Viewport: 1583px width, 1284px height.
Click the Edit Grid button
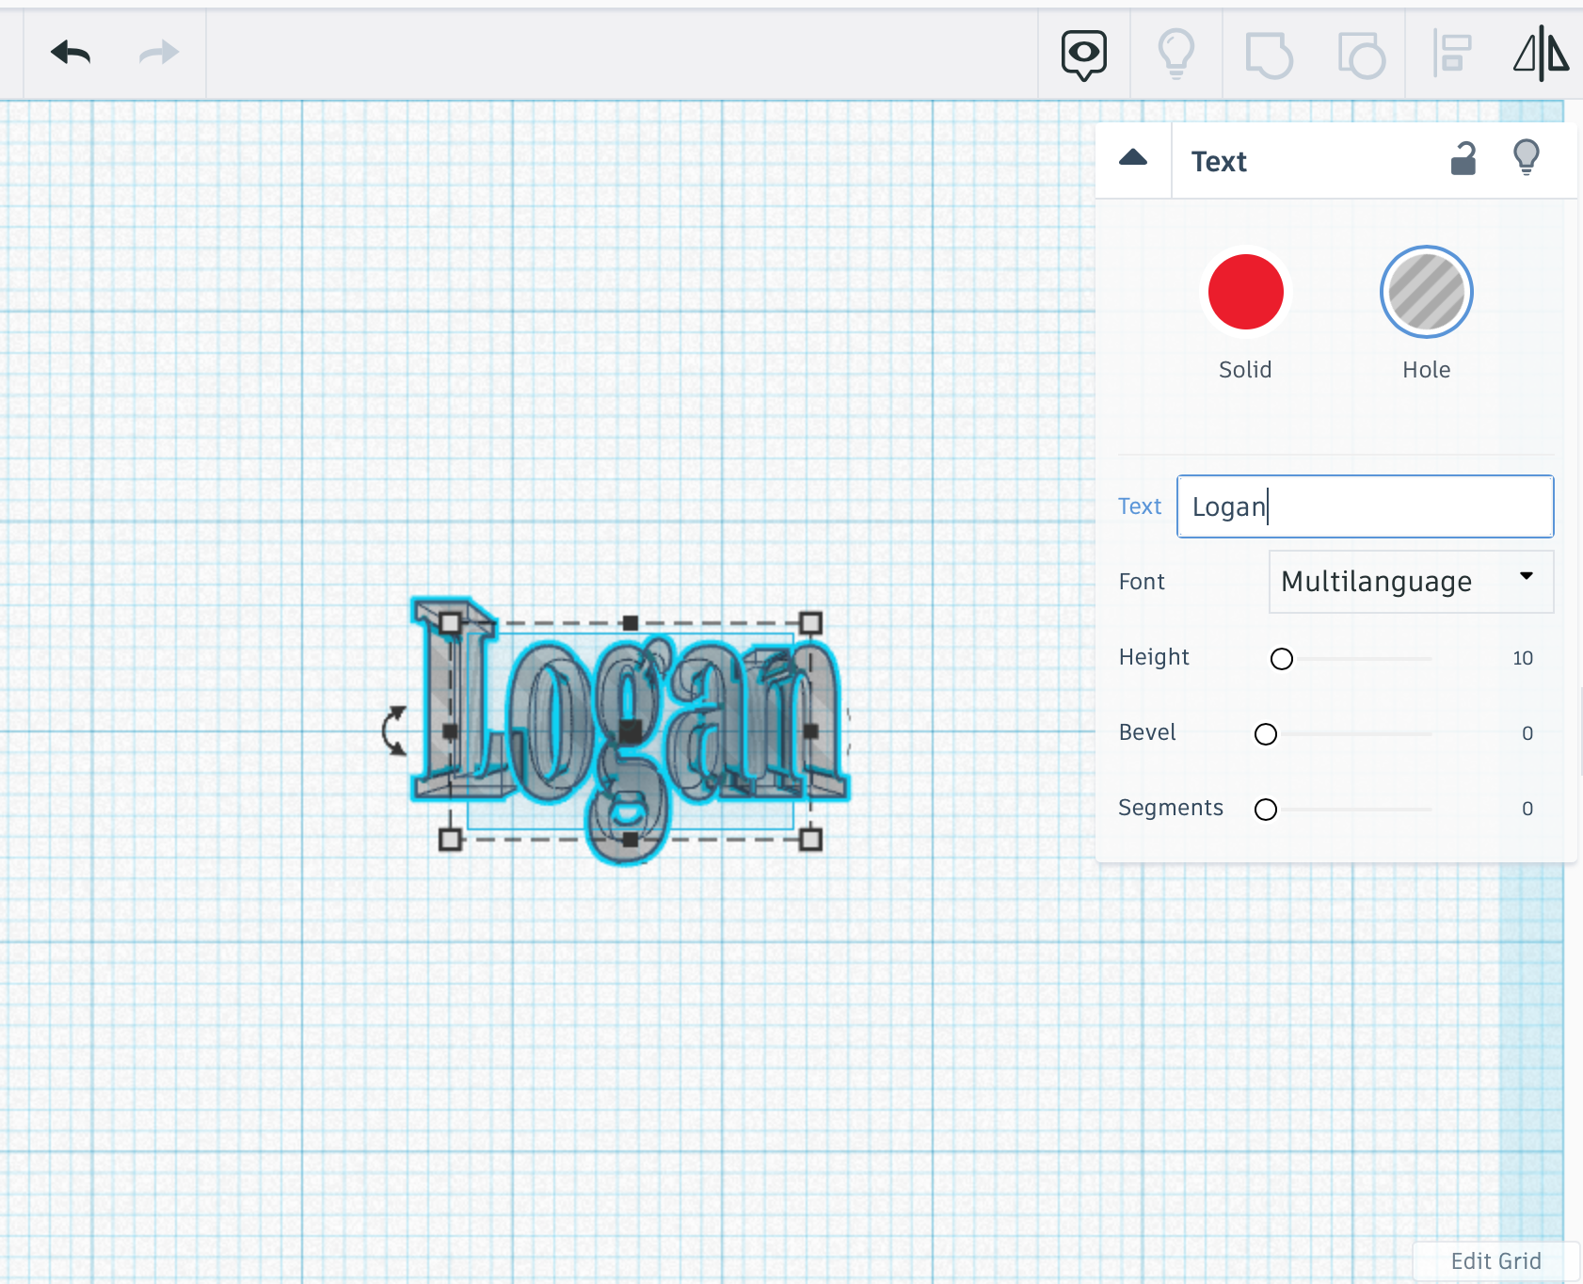(x=1495, y=1261)
